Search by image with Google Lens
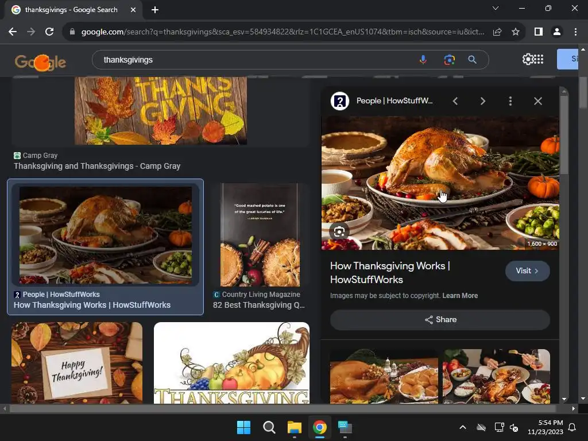Image resolution: width=588 pixels, height=441 pixels. point(449,60)
